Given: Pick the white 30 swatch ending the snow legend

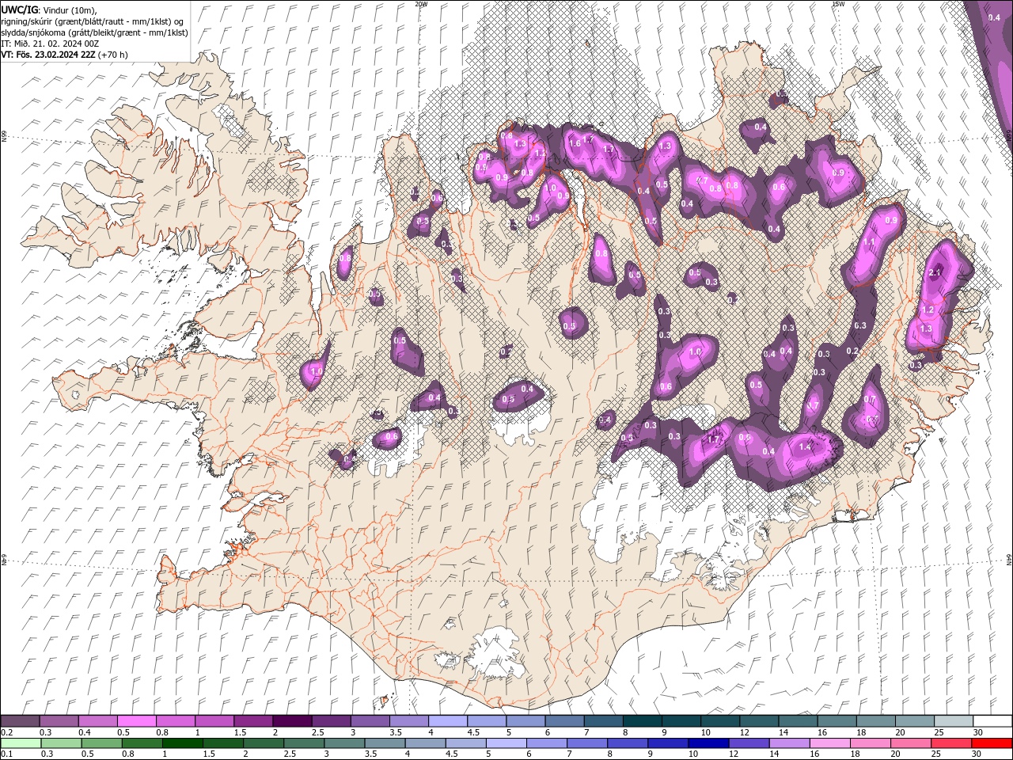Looking at the screenshot, I should pos(992,721).
